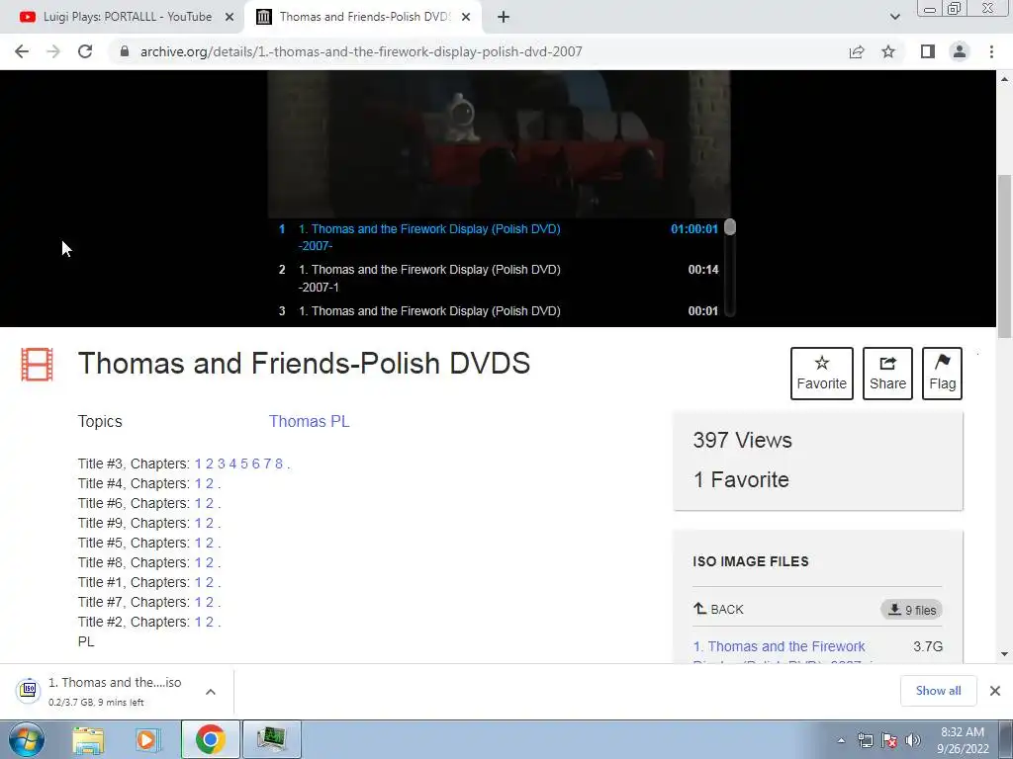Close the Luigi Plays YouTube tab

pos(230,17)
